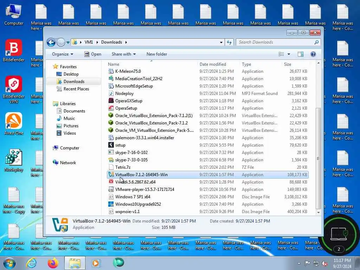The height and width of the screenshot is (270, 360).
Task: Open the recent pages arrow beside navigation buttons
Action: click(x=68, y=43)
